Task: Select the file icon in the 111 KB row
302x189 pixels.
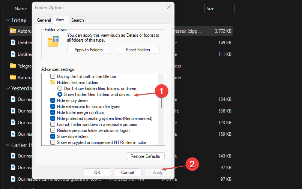Action: point(13,54)
